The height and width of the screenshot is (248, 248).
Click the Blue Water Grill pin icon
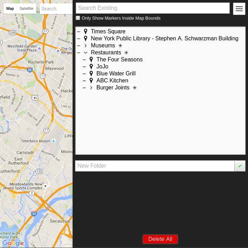pyautogui.click(x=91, y=74)
